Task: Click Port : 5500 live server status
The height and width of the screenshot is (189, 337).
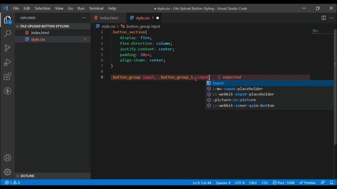Action: coord(283,183)
